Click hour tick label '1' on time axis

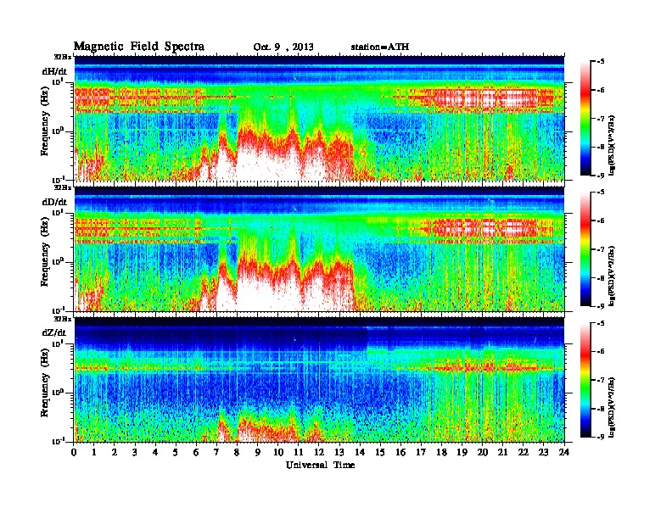click(x=94, y=452)
